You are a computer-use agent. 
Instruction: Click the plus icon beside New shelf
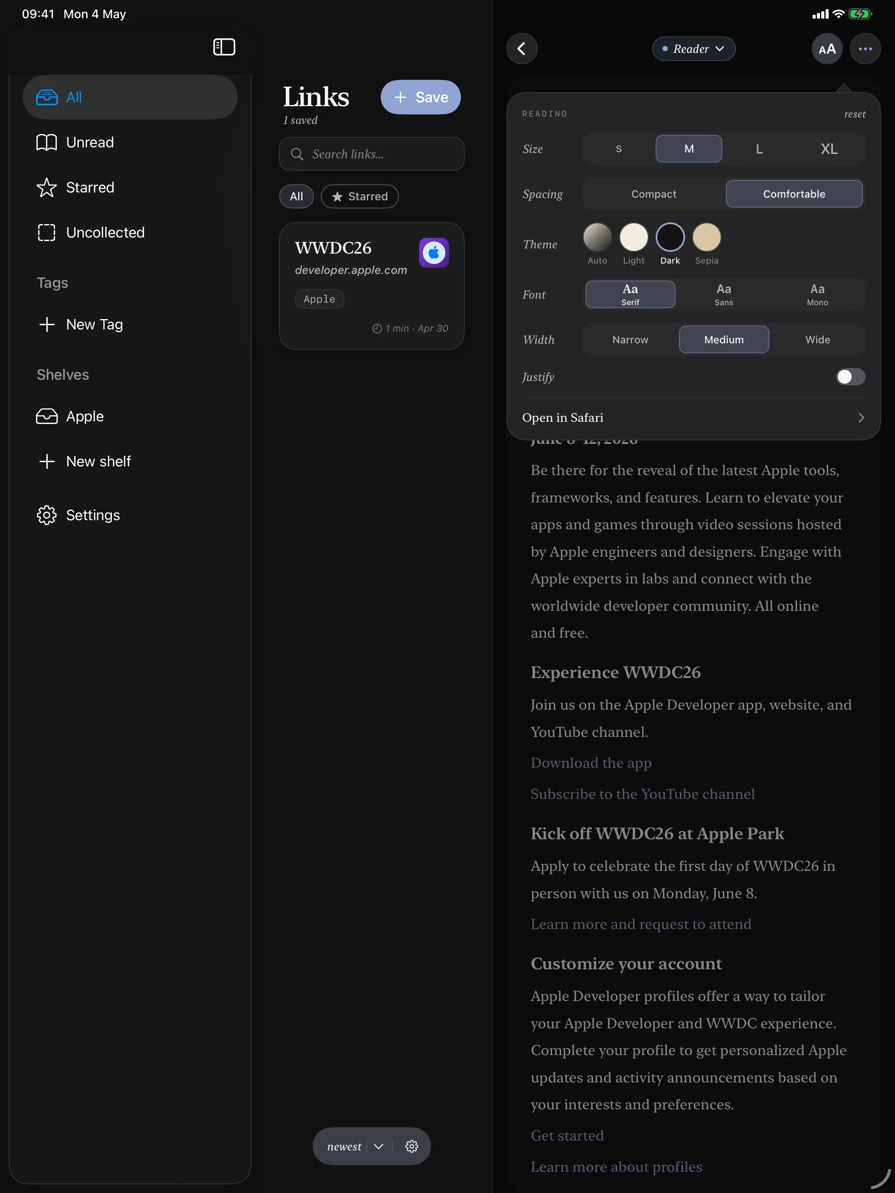pyautogui.click(x=47, y=461)
